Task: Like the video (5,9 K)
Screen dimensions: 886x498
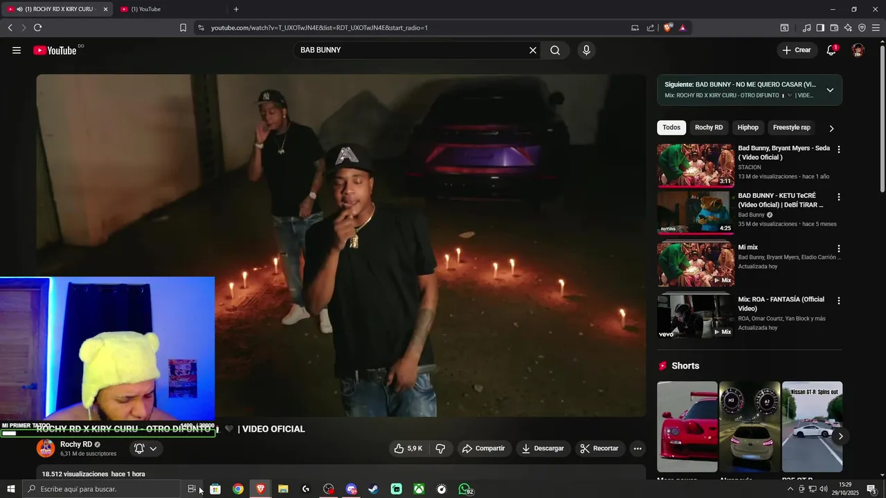Action: [x=408, y=448]
